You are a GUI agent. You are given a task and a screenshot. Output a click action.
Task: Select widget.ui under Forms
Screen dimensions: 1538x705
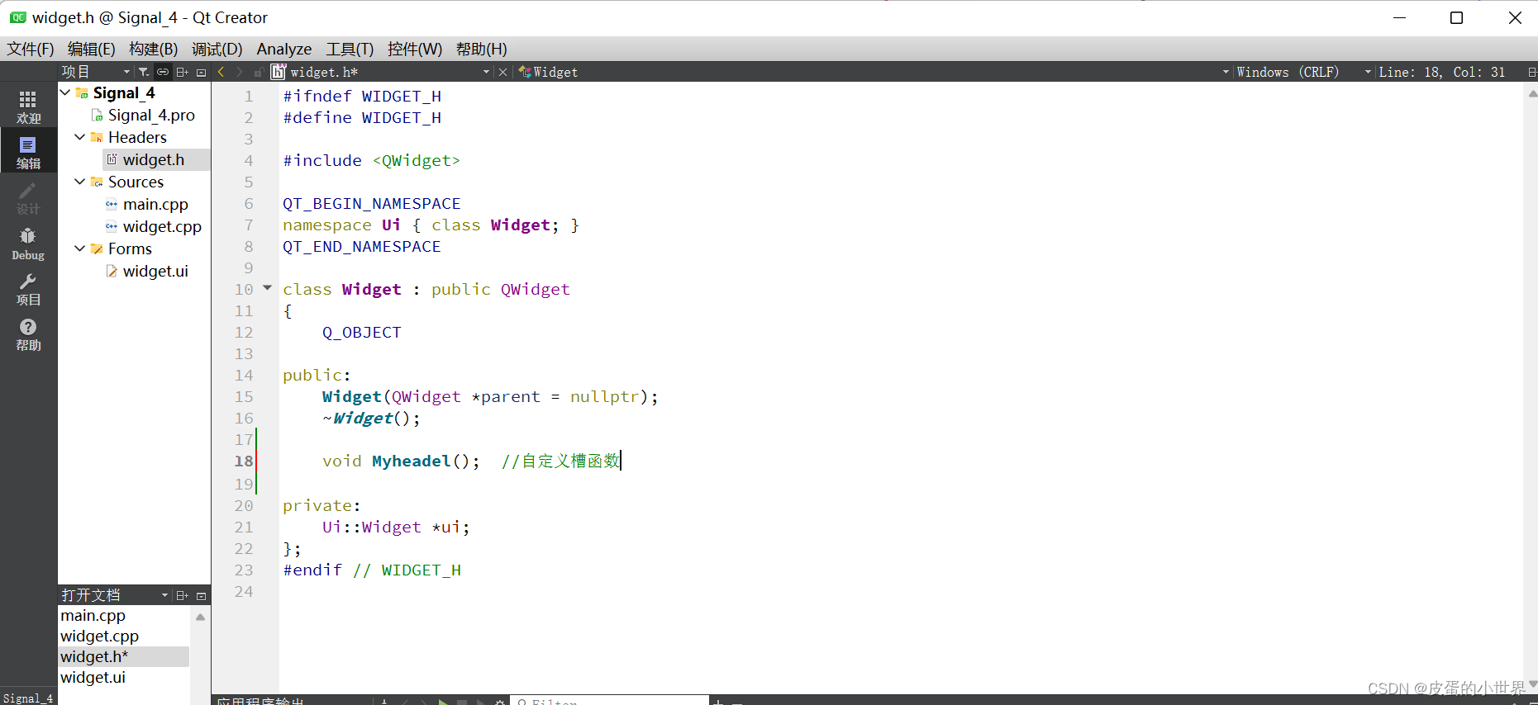click(x=155, y=271)
